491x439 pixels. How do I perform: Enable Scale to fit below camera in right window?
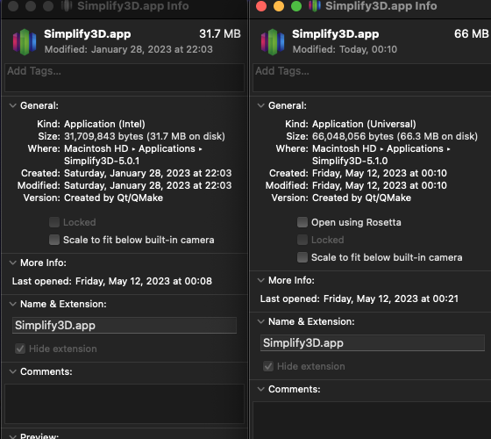(302, 257)
